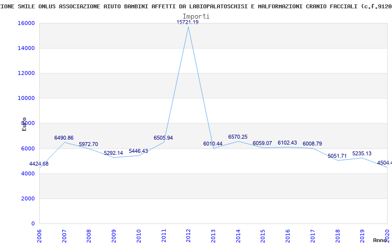
Task: Select the 14000 y-axis tick label
Action: [26, 48]
